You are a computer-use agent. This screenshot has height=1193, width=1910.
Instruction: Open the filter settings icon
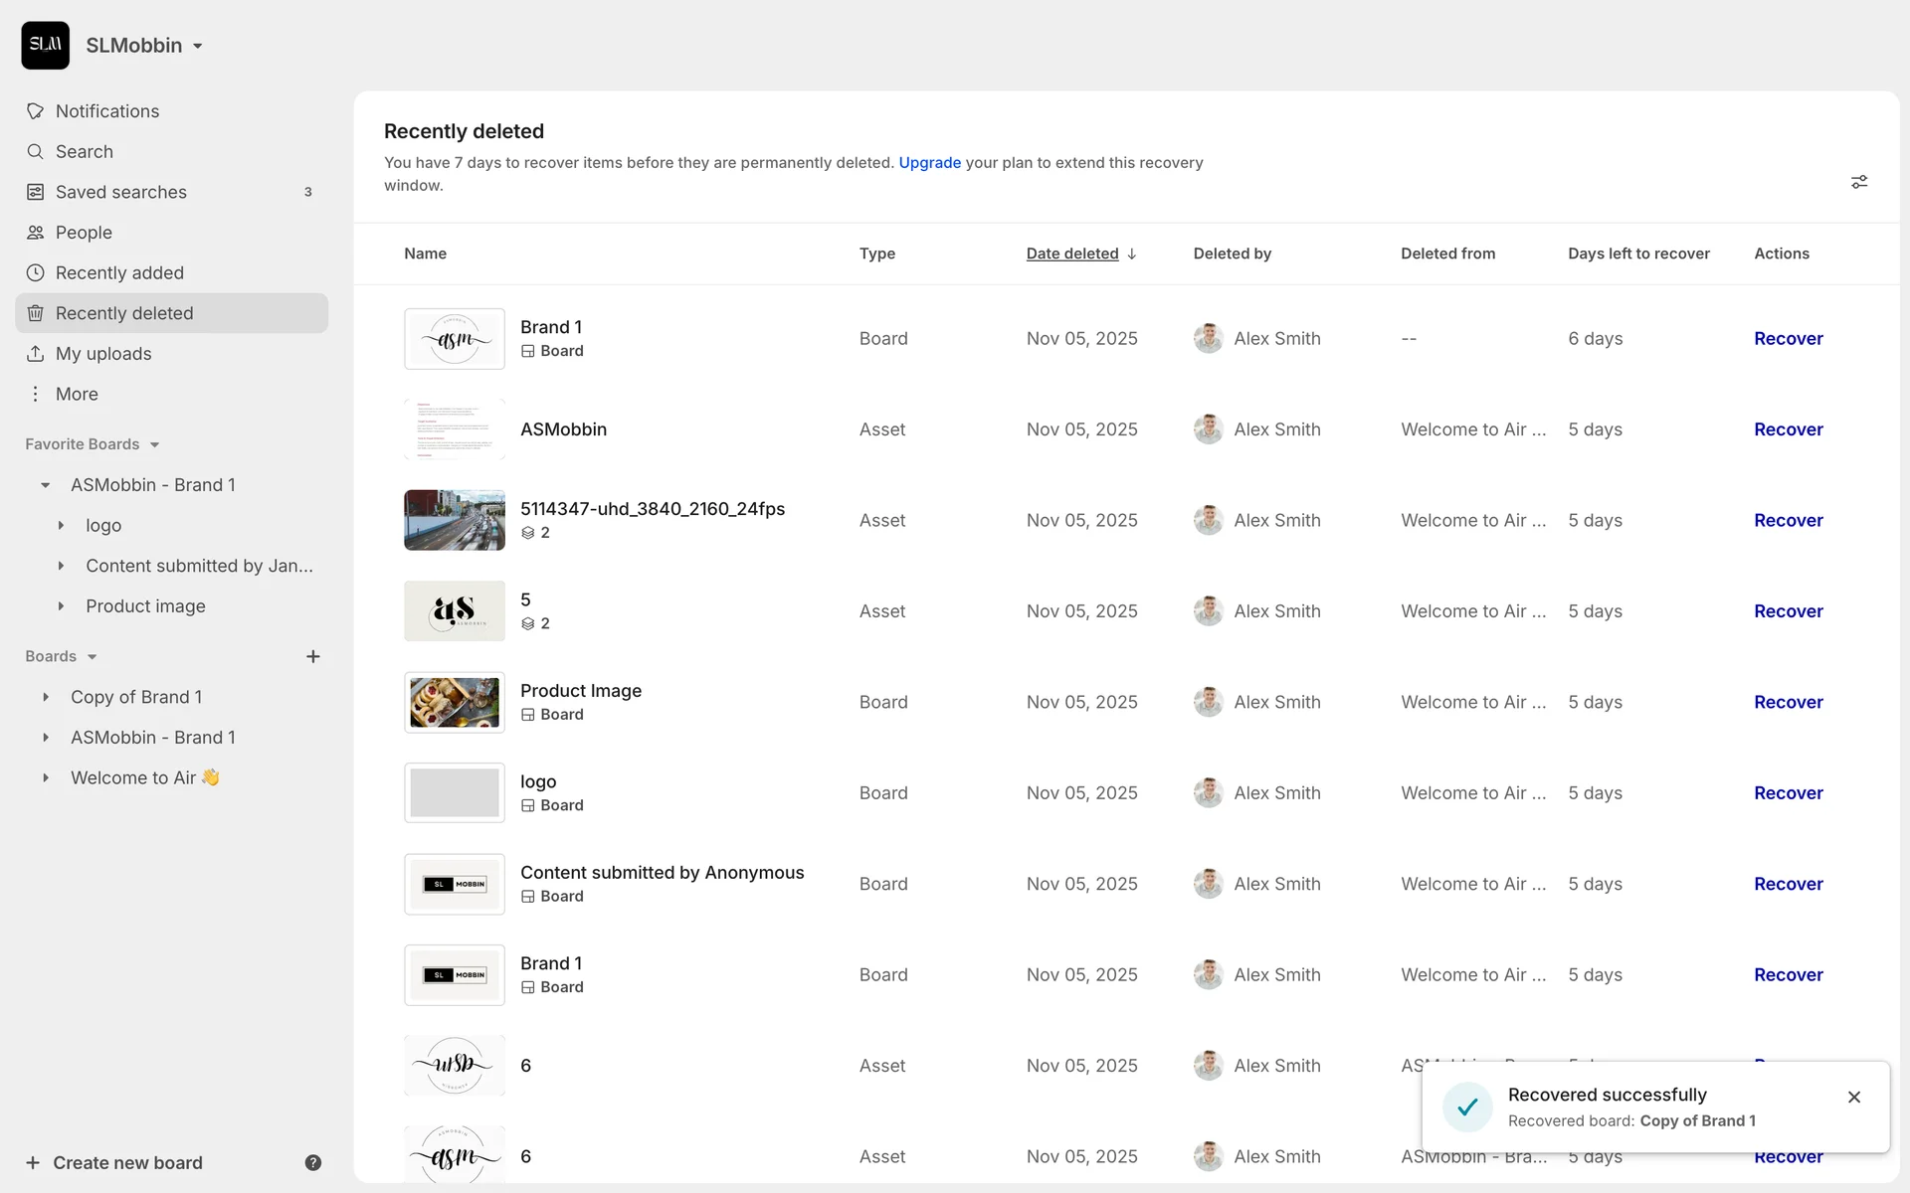click(x=1858, y=182)
